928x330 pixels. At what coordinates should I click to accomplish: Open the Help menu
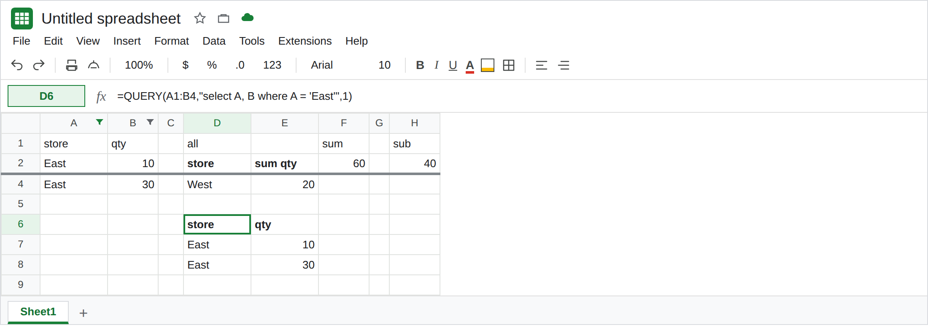coord(356,41)
